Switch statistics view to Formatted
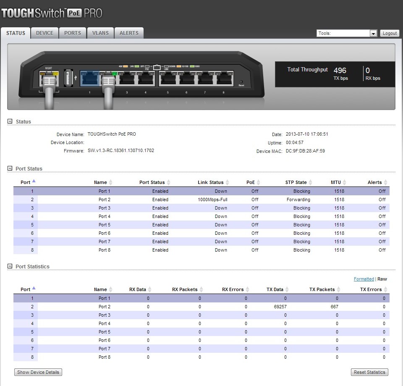The width and height of the screenshot is (403, 386). coord(364,279)
